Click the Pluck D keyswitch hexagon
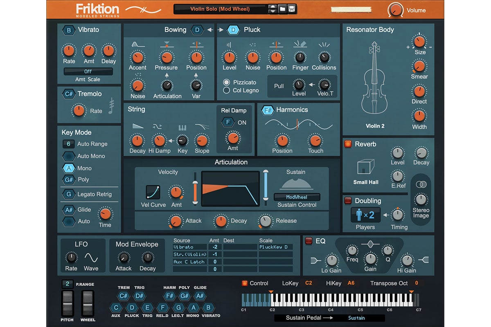The image size is (491, 327). point(233,30)
